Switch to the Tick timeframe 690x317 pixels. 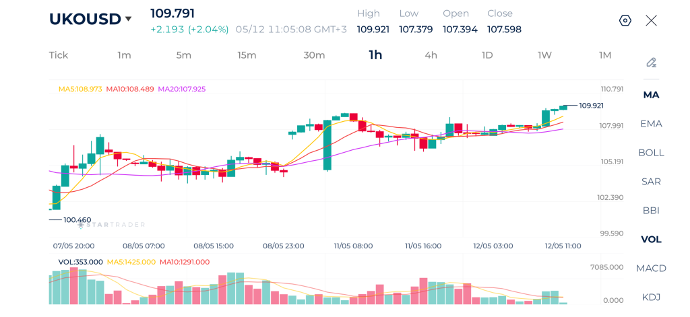click(59, 55)
